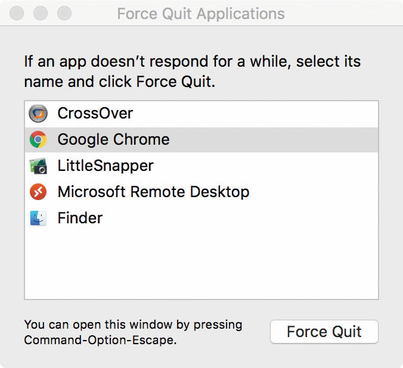Viewport: 403px width, 368px height.
Task: Click the highlighted row right of Google Chrome
Action: tap(274, 140)
